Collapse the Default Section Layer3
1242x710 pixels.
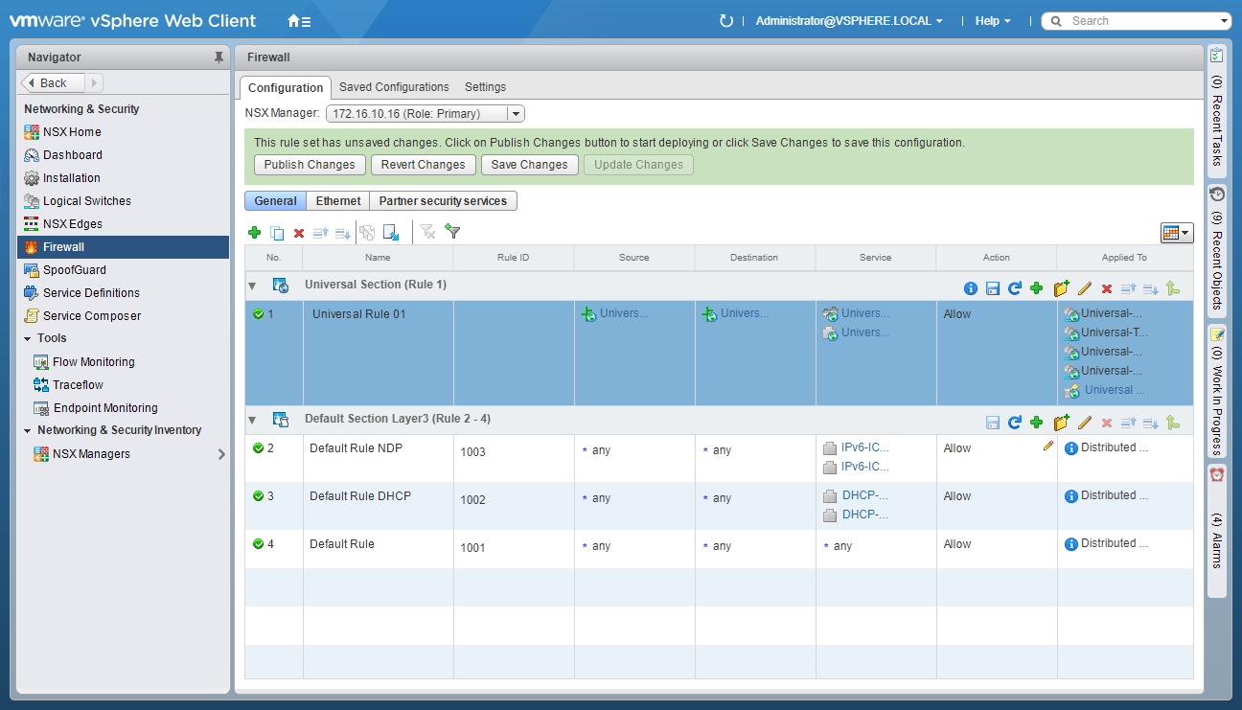pos(252,420)
